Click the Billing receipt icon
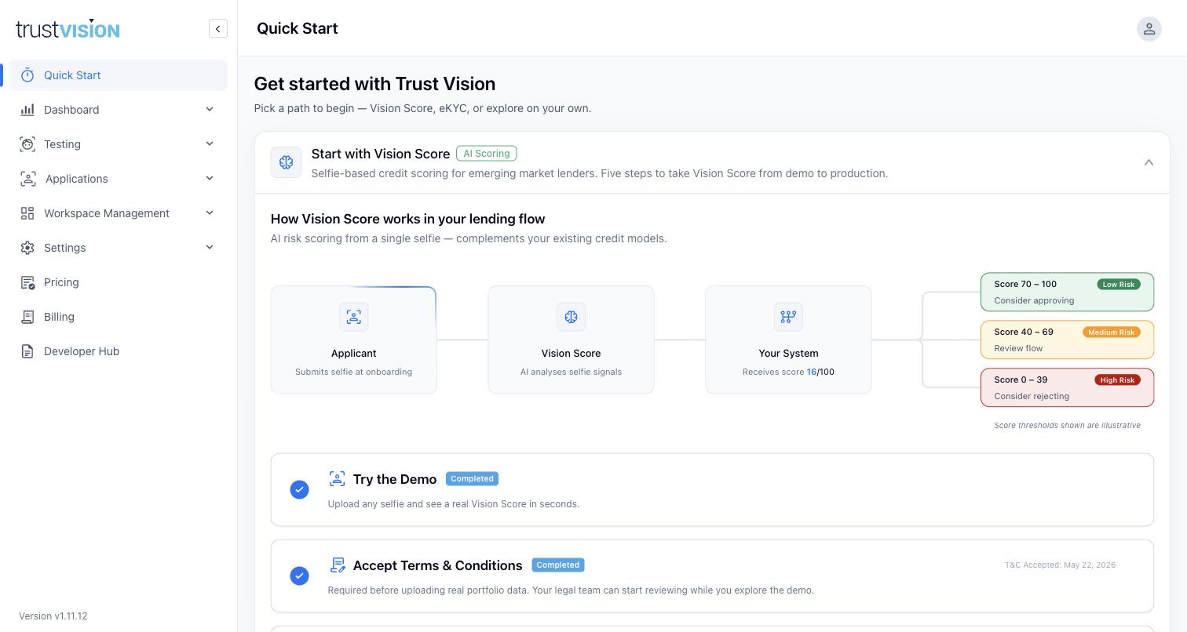The image size is (1187, 632). pyautogui.click(x=27, y=317)
